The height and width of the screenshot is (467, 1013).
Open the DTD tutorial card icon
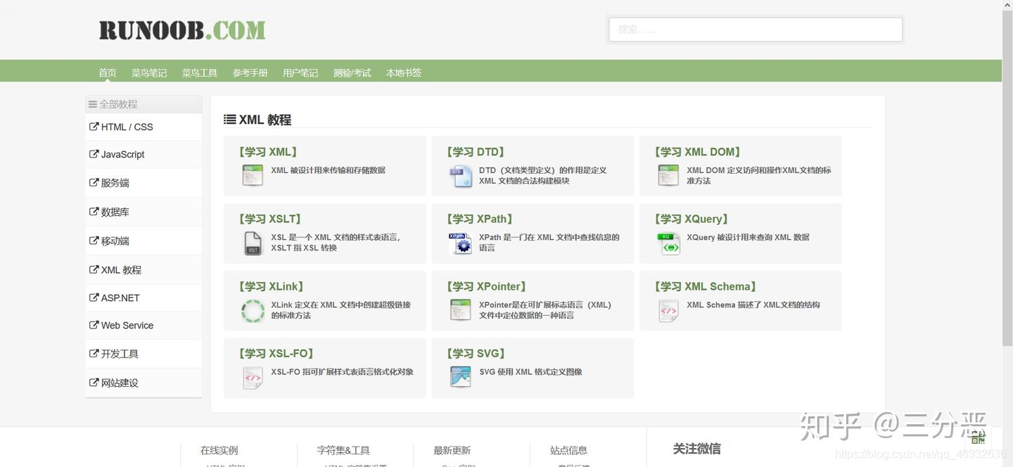461,176
